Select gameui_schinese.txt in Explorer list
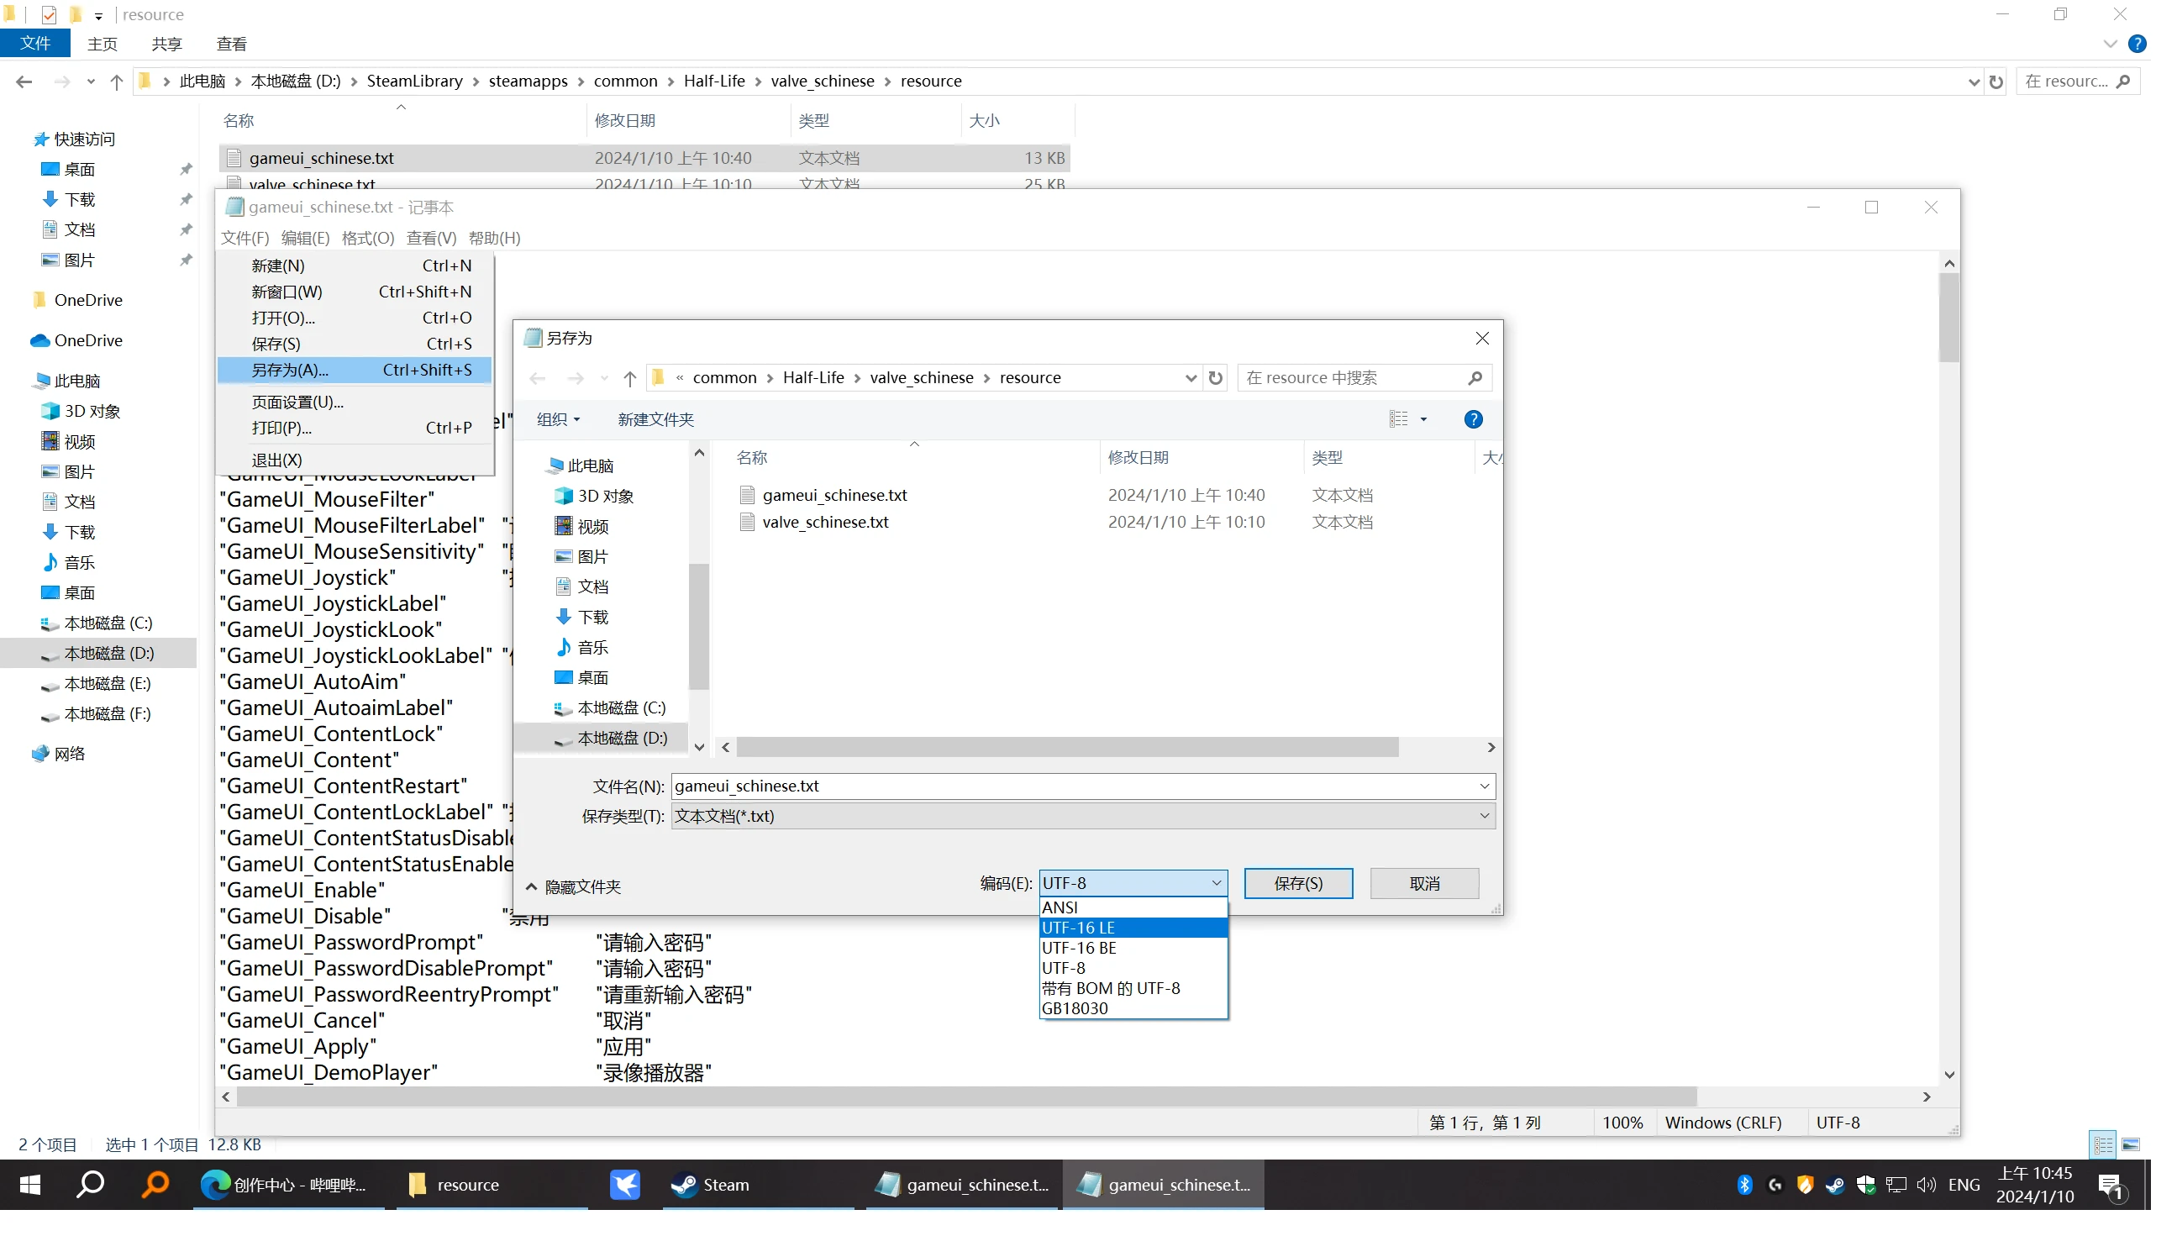The height and width of the screenshot is (1236, 2177). tap(644, 158)
